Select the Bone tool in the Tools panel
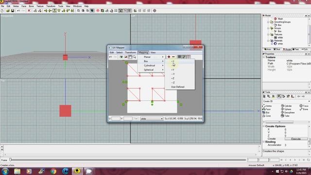This screenshot has height=175, width=311. (304, 109)
